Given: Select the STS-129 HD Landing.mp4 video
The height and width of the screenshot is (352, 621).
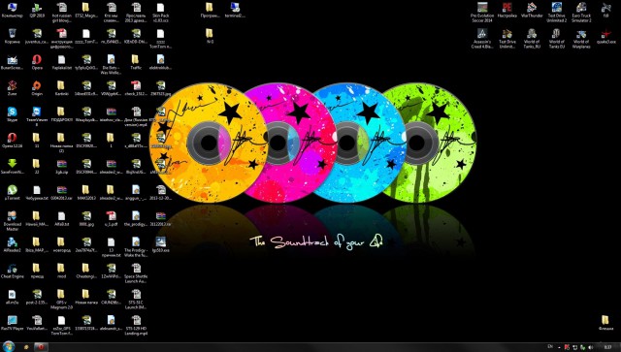Looking at the screenshot, I should pyautogui.click(x=136, y=326).
